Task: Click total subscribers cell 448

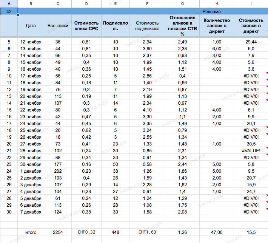Action: coord(116,232)
